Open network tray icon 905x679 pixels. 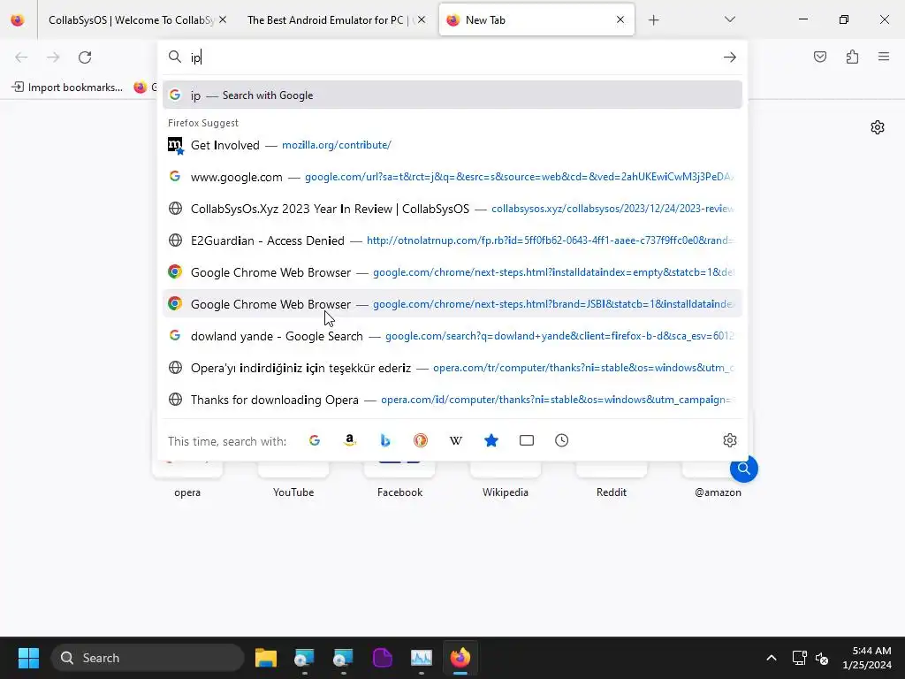(799, 658)
